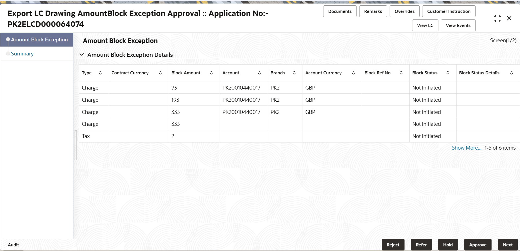520x251 pixels.
Task: Open the Audit dialog
Action: (13, 245)
